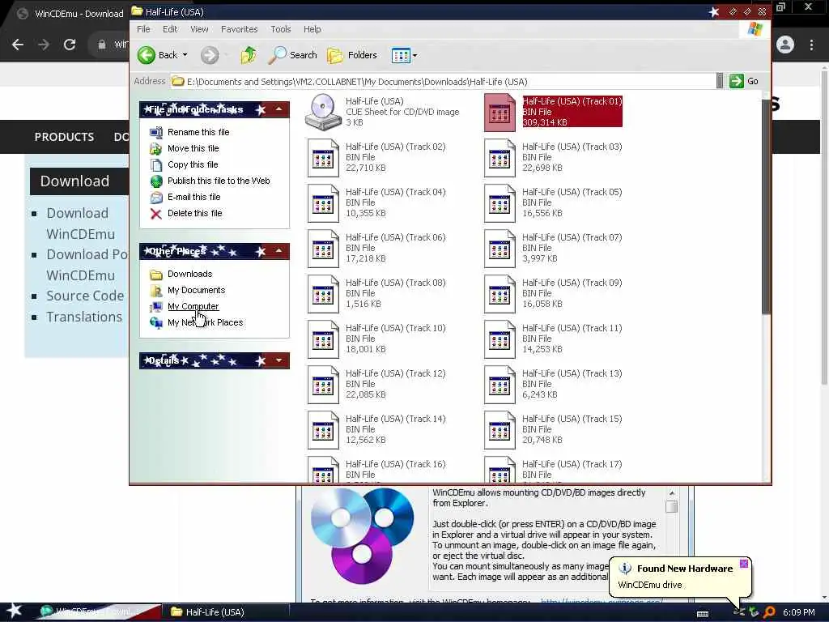This screenshot has width=829, height=622.
Task: Open the Views dropdown arrow
Action: [x=415, y=55]
